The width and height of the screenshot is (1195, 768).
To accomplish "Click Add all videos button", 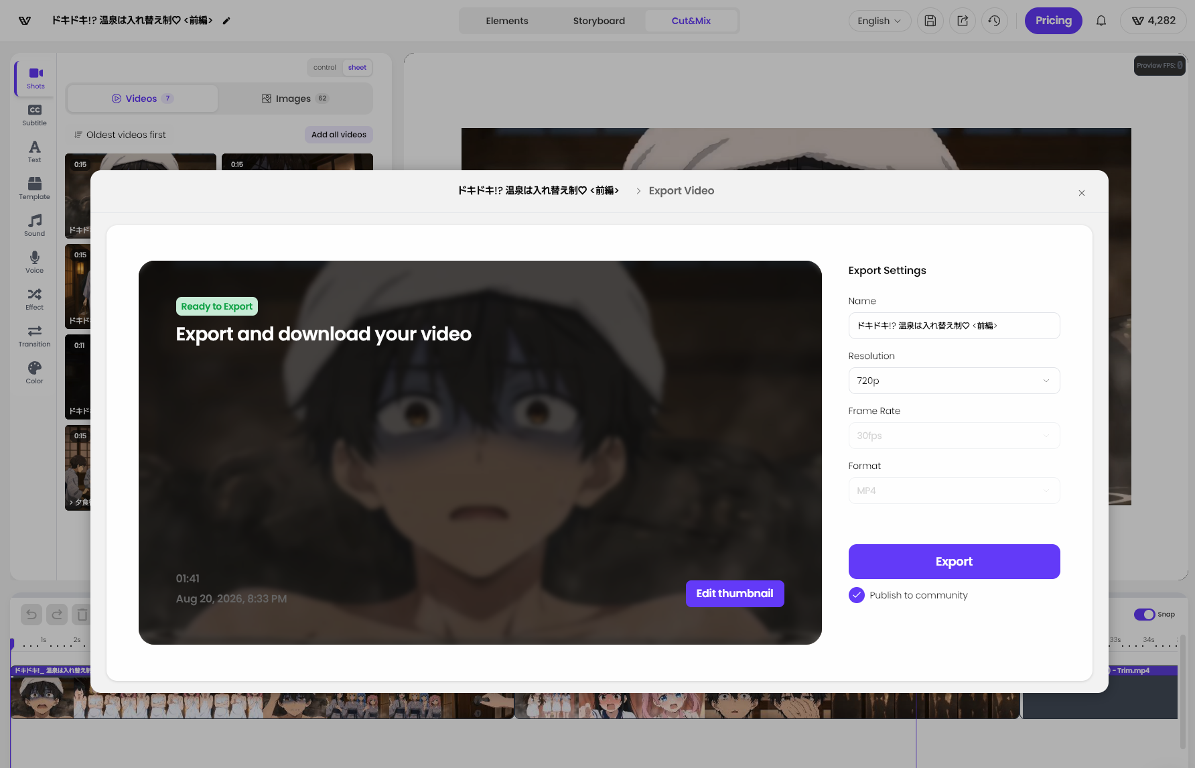I will coord(339,135).
